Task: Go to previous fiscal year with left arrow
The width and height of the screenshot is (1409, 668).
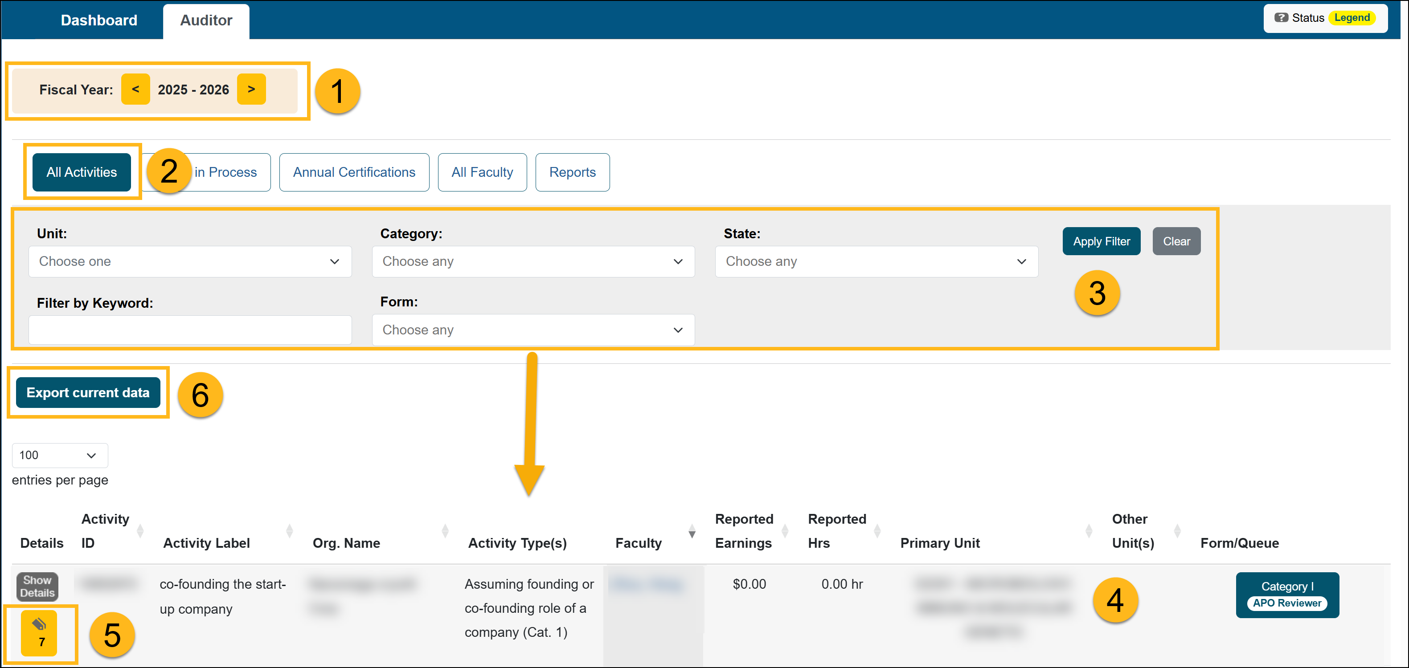Action: [x=135, y=89]
